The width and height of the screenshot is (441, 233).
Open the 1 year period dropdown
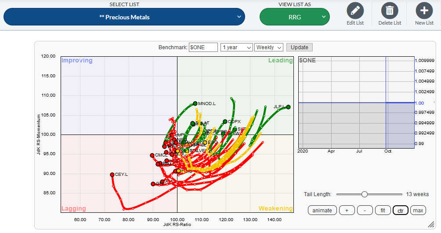pos(236,47)
